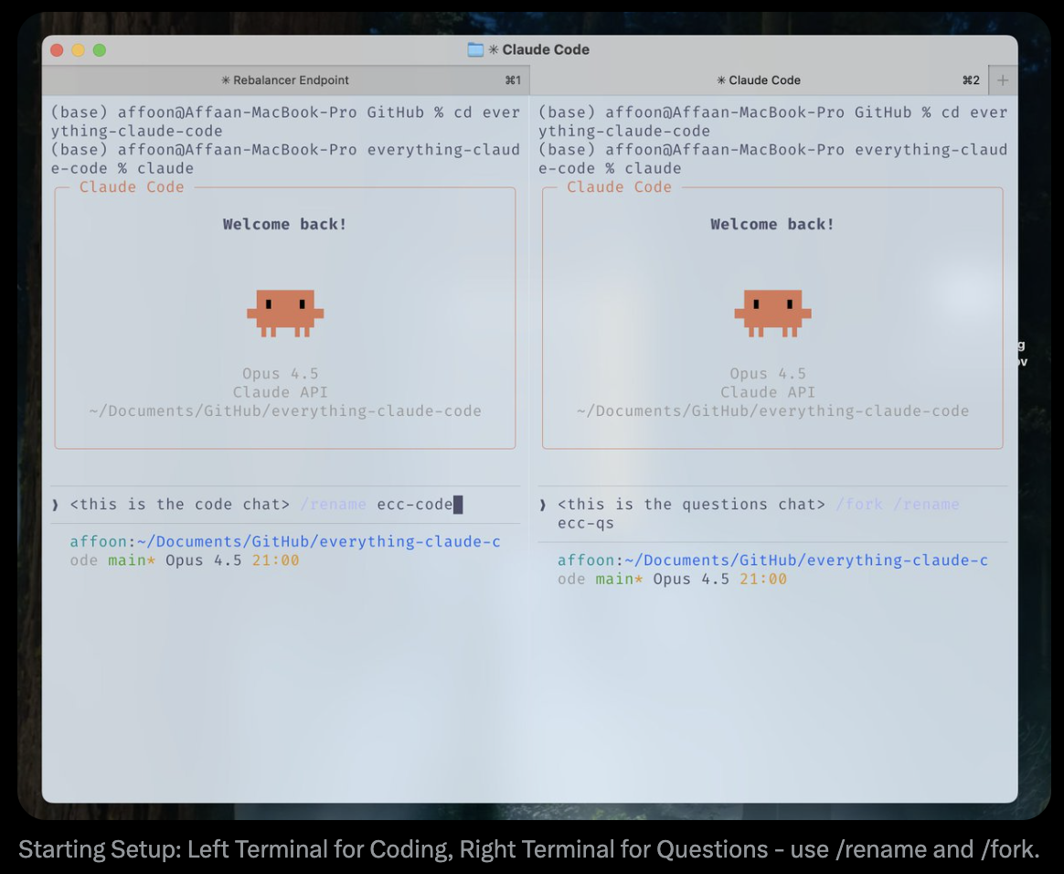Click the Claude mascot in the right pane
Image resolution: width=1064 pixels, height=874 pixels.
(772, 312)
